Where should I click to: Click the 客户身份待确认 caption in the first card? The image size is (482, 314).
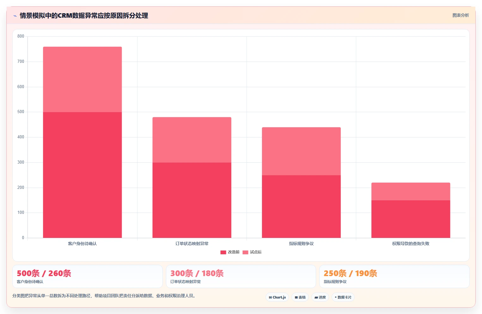tap(30, 282)
